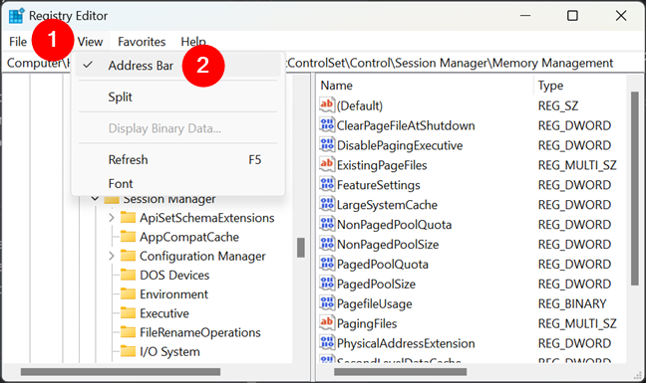The height and width of the screenshot is (383, 646).
Task: Open the File menu
Action: tap(18, 42)
